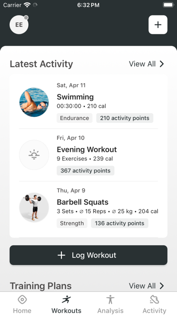Open the Swimming activity entry
This screenshot has width=177, height=315.
88,102
